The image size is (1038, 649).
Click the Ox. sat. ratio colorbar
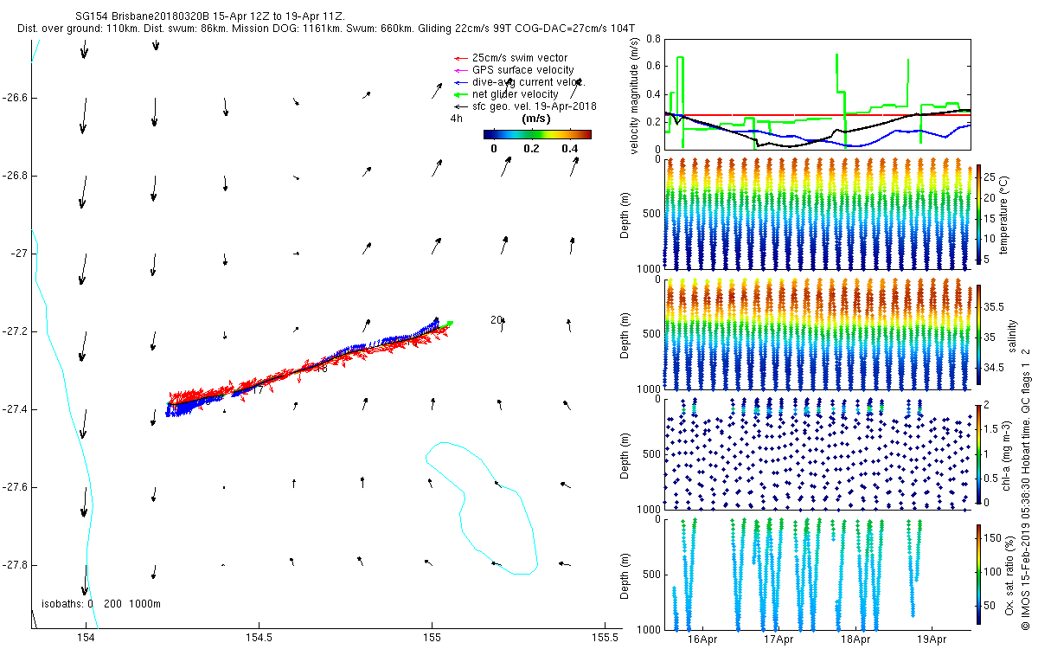pyautogui.click(x=978, y=573)
